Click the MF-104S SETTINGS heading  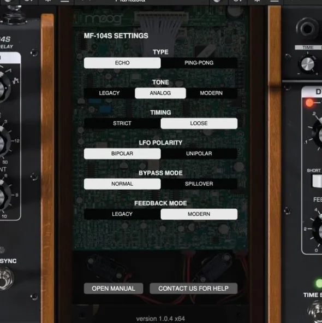116,36
